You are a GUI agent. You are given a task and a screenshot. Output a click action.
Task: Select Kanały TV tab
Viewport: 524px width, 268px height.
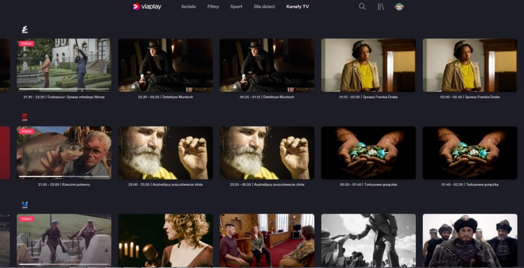click(298, 6)
